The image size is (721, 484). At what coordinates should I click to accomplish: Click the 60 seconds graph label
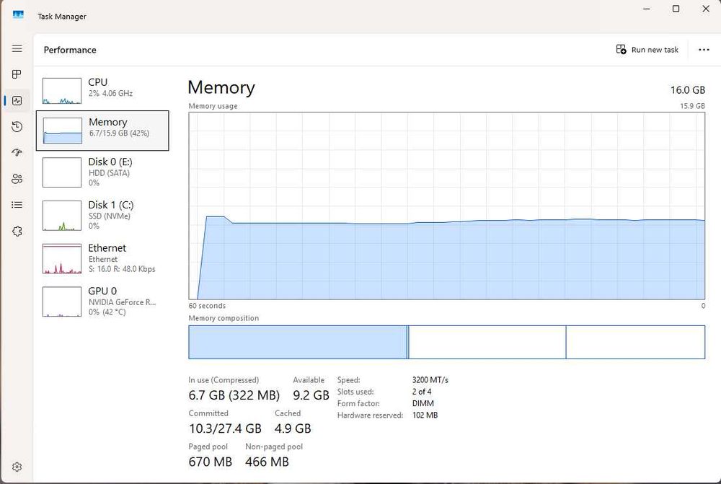tap(207, 306)
